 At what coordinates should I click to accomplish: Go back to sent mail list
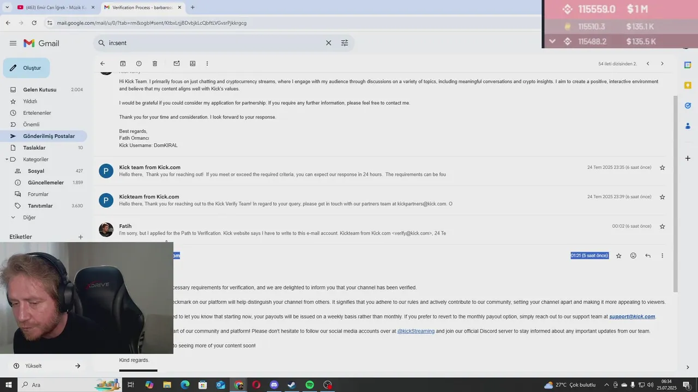pos(103,64)
